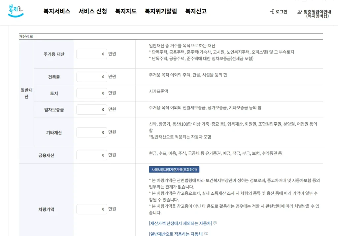
Task: Click the 주거용 재산 amount input field
Action: pos(92,54)
